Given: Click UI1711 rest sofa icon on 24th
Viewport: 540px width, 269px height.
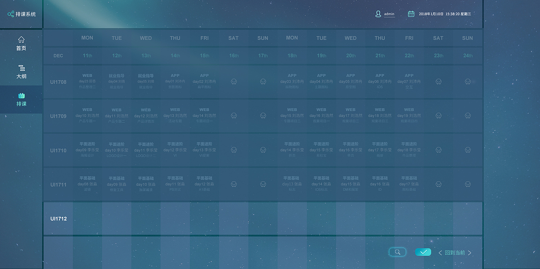Looking at the screenshot, I should point(467,184).
